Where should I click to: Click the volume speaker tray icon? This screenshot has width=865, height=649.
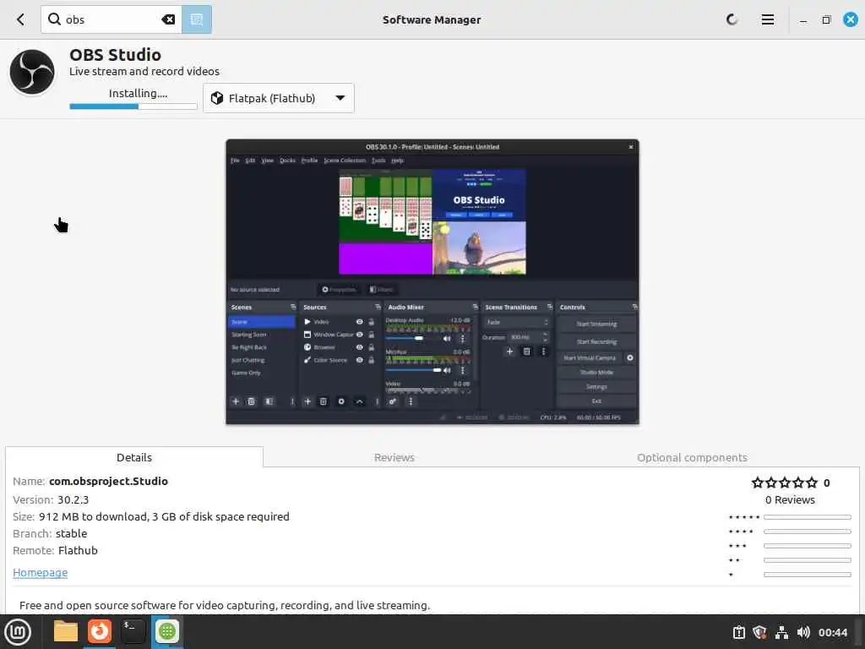click(x=803, y=632)
